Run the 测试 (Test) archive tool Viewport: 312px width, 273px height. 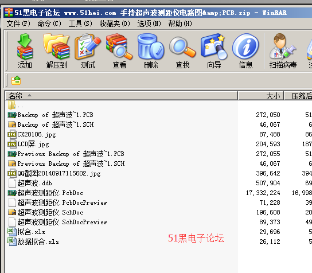(x=88, y=51)
